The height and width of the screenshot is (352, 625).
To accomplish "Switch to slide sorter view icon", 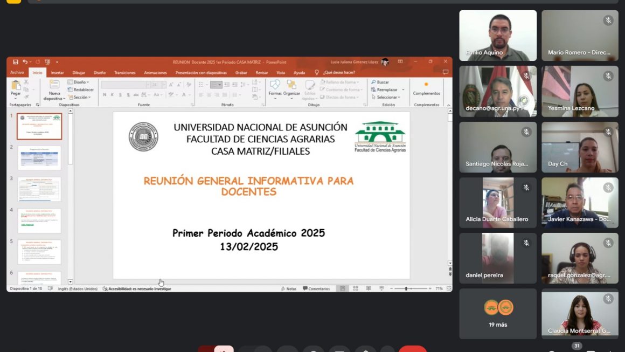I will click(356, 289).
